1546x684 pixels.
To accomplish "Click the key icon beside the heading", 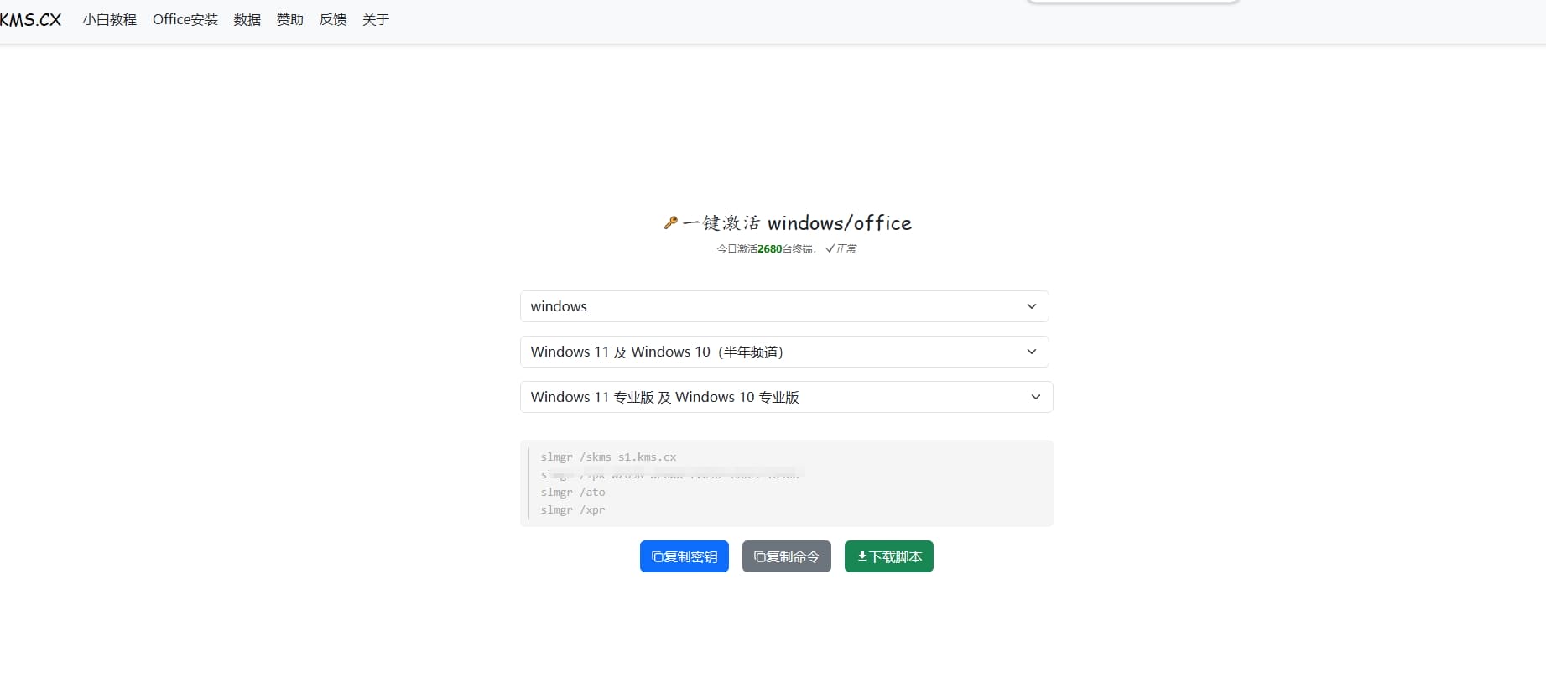I will (x=670, y=222).
